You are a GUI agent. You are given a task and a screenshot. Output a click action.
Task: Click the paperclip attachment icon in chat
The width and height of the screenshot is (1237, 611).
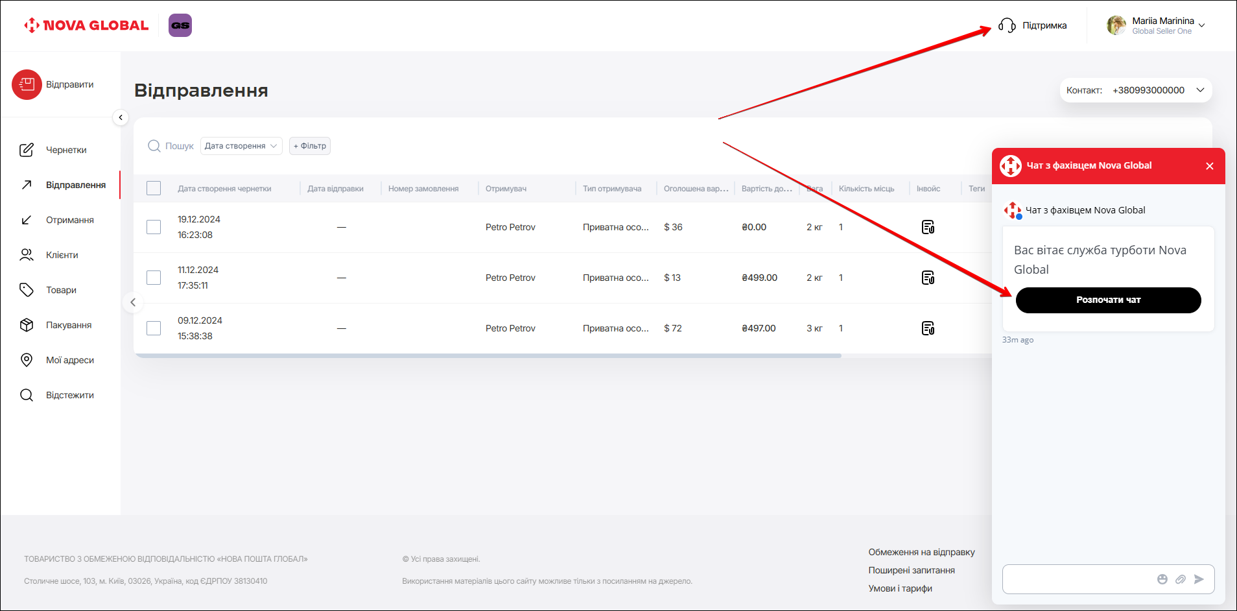1180,579
